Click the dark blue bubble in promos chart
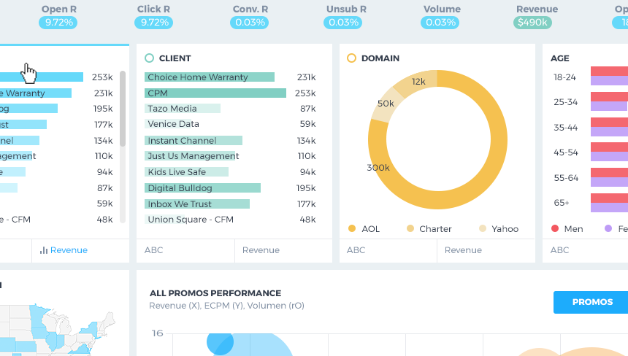 [x=220, y=342]
